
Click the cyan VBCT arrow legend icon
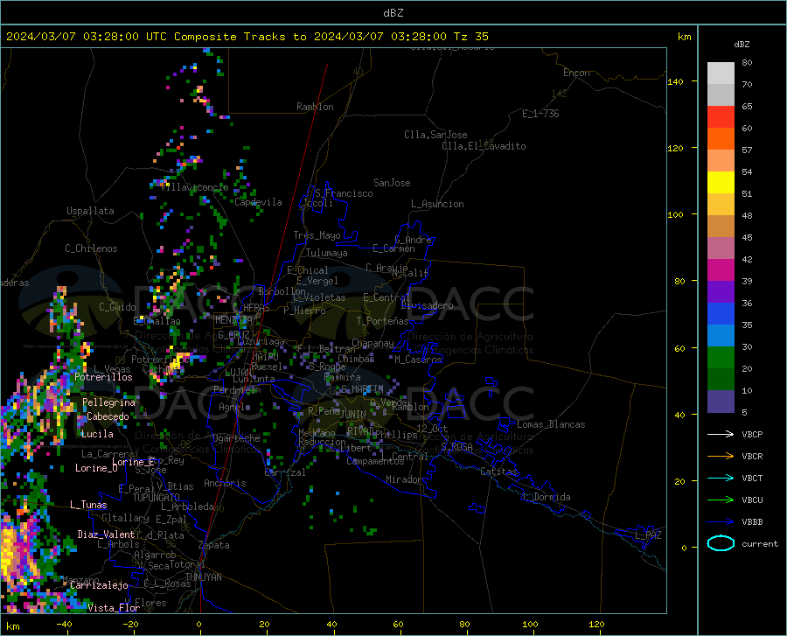coord(721,478)
